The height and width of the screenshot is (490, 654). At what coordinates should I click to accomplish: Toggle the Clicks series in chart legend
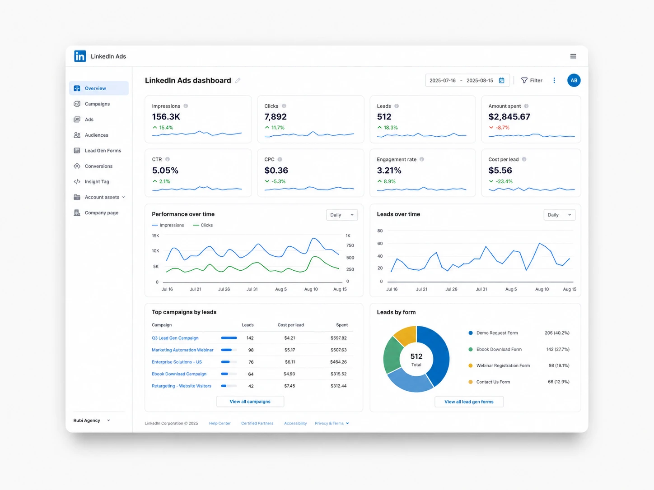point(203,225)
